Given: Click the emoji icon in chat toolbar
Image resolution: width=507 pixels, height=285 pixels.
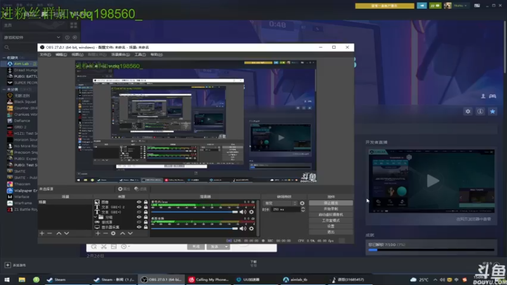Looking at the screenshot, I should pos(94,246).
